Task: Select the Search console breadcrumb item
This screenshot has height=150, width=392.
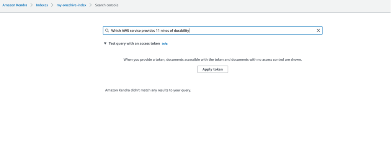Action: [x=107, y=5]
